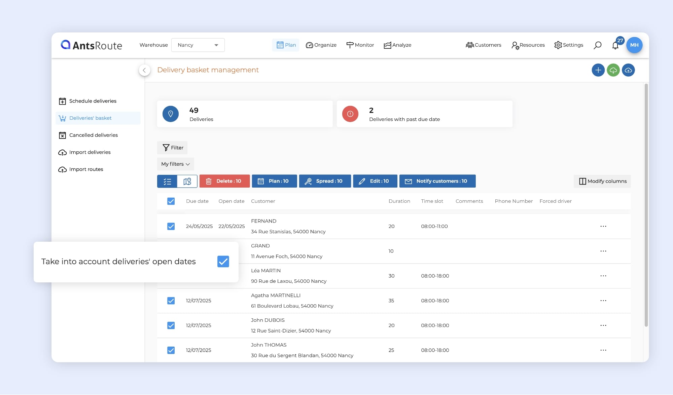Open the Organize menu
Viewport: 673px width, 395px height.
point(321,45)
